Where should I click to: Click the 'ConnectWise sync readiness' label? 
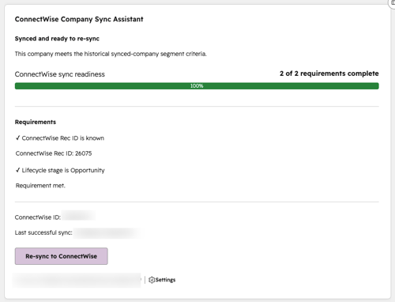pos(60,74)
